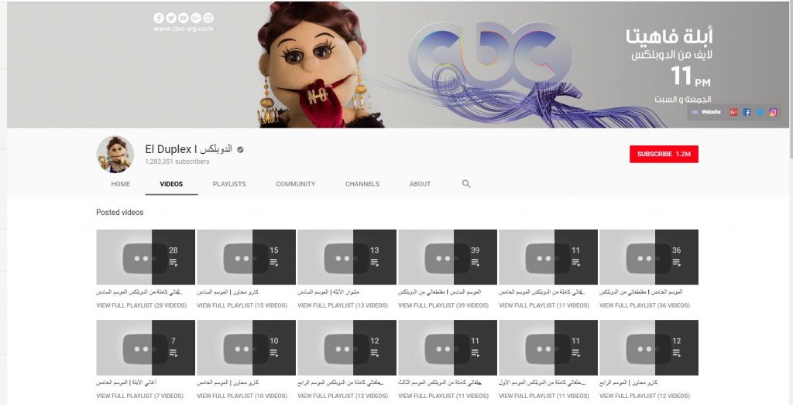Open the PLAYLISTS tab
The width and height of the screenshot is (793, 405).
(x=229, y=184)
